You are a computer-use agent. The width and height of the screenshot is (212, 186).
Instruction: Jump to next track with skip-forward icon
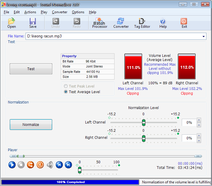pyautogui.click(x=68, y=165)
